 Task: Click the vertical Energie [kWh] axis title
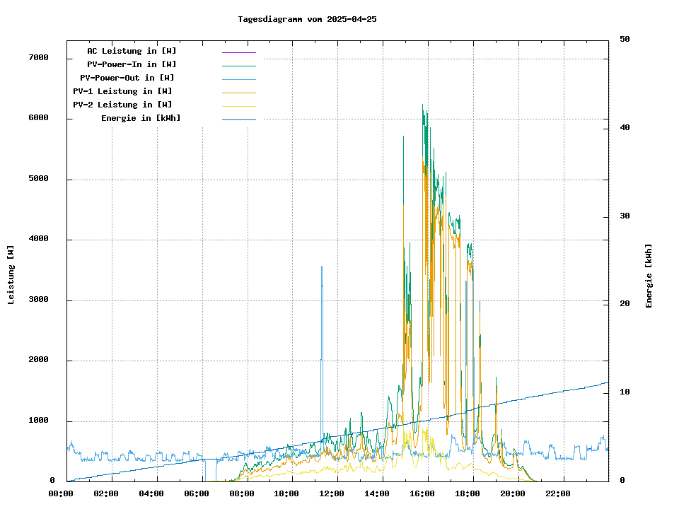point(649,276)
